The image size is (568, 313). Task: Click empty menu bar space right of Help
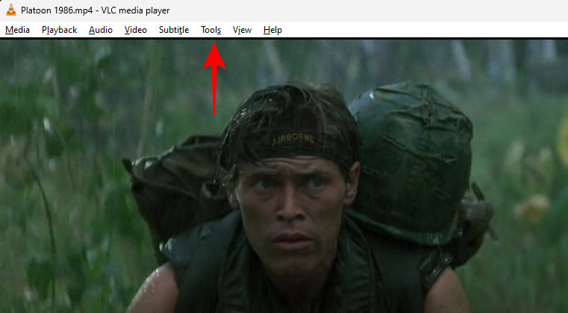tap(424, 30)
